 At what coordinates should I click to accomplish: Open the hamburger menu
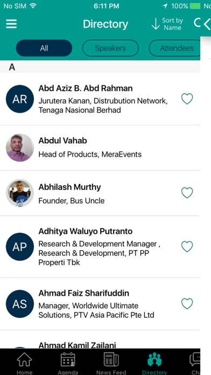(x=11, y=24)
